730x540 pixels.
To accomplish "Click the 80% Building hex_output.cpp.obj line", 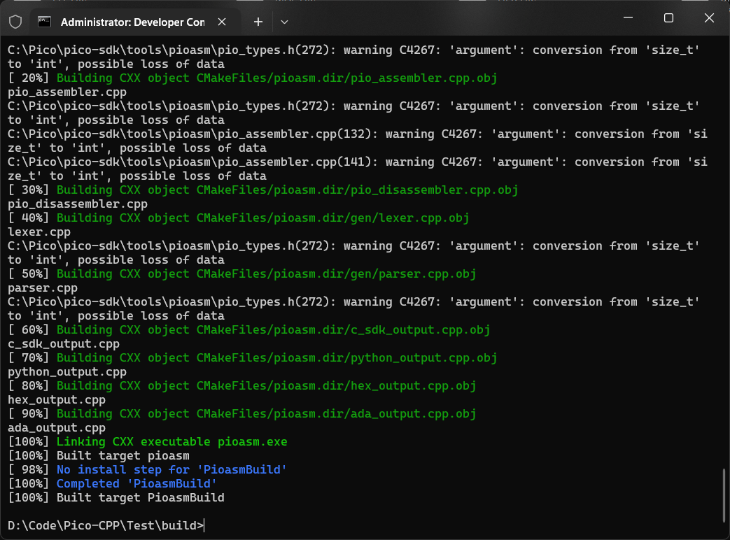I will coord(242,386).
